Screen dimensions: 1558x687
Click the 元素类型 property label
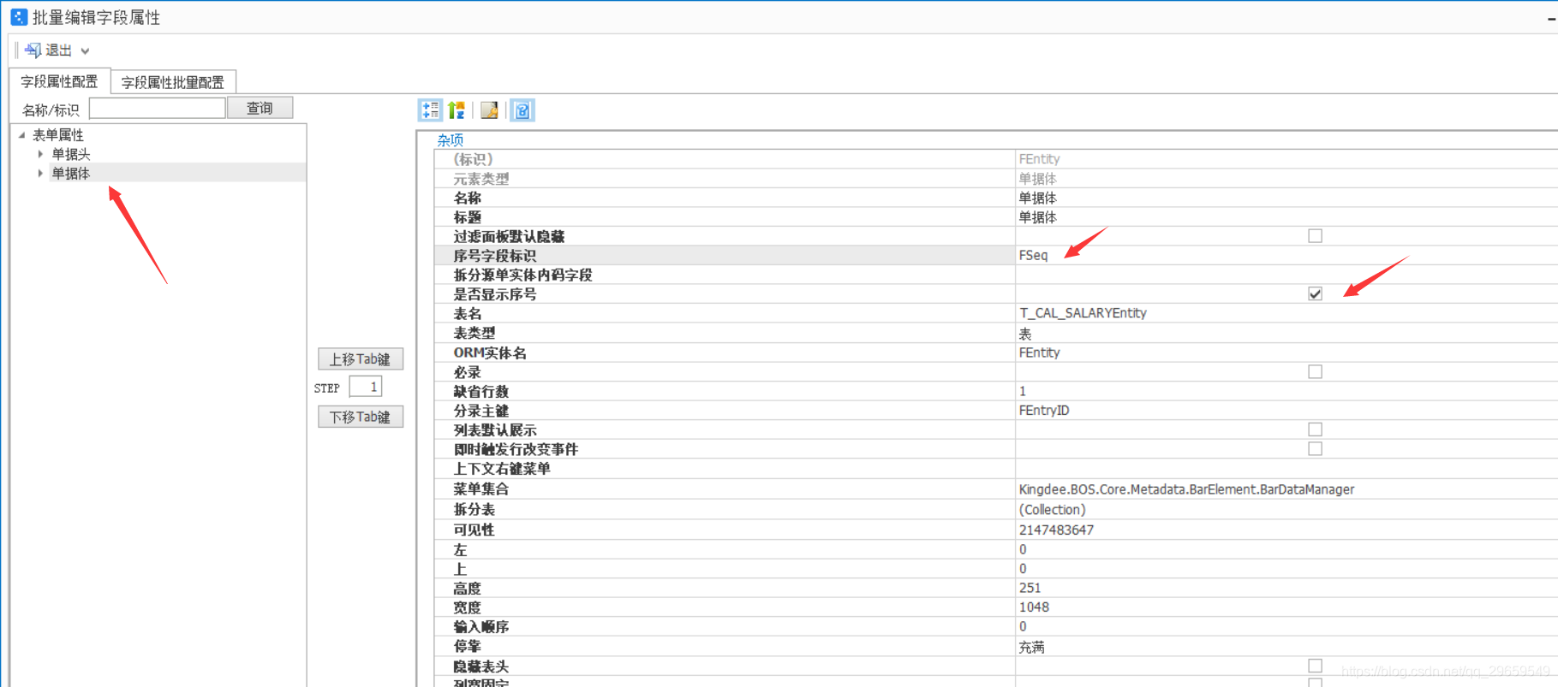coord(481,179)
